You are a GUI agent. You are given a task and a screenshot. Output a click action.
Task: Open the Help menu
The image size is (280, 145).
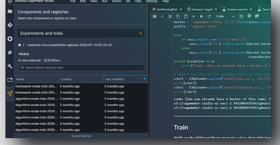tap(165, 1)
